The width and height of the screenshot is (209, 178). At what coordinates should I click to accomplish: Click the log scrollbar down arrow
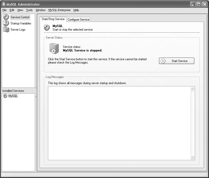[192, 157]
